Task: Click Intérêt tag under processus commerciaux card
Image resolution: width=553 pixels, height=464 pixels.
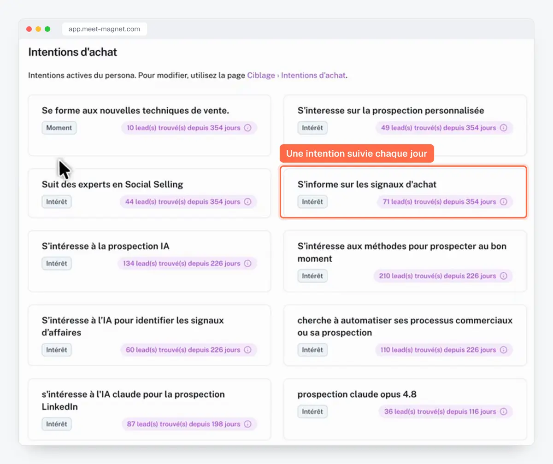Action: click(312, 350)
